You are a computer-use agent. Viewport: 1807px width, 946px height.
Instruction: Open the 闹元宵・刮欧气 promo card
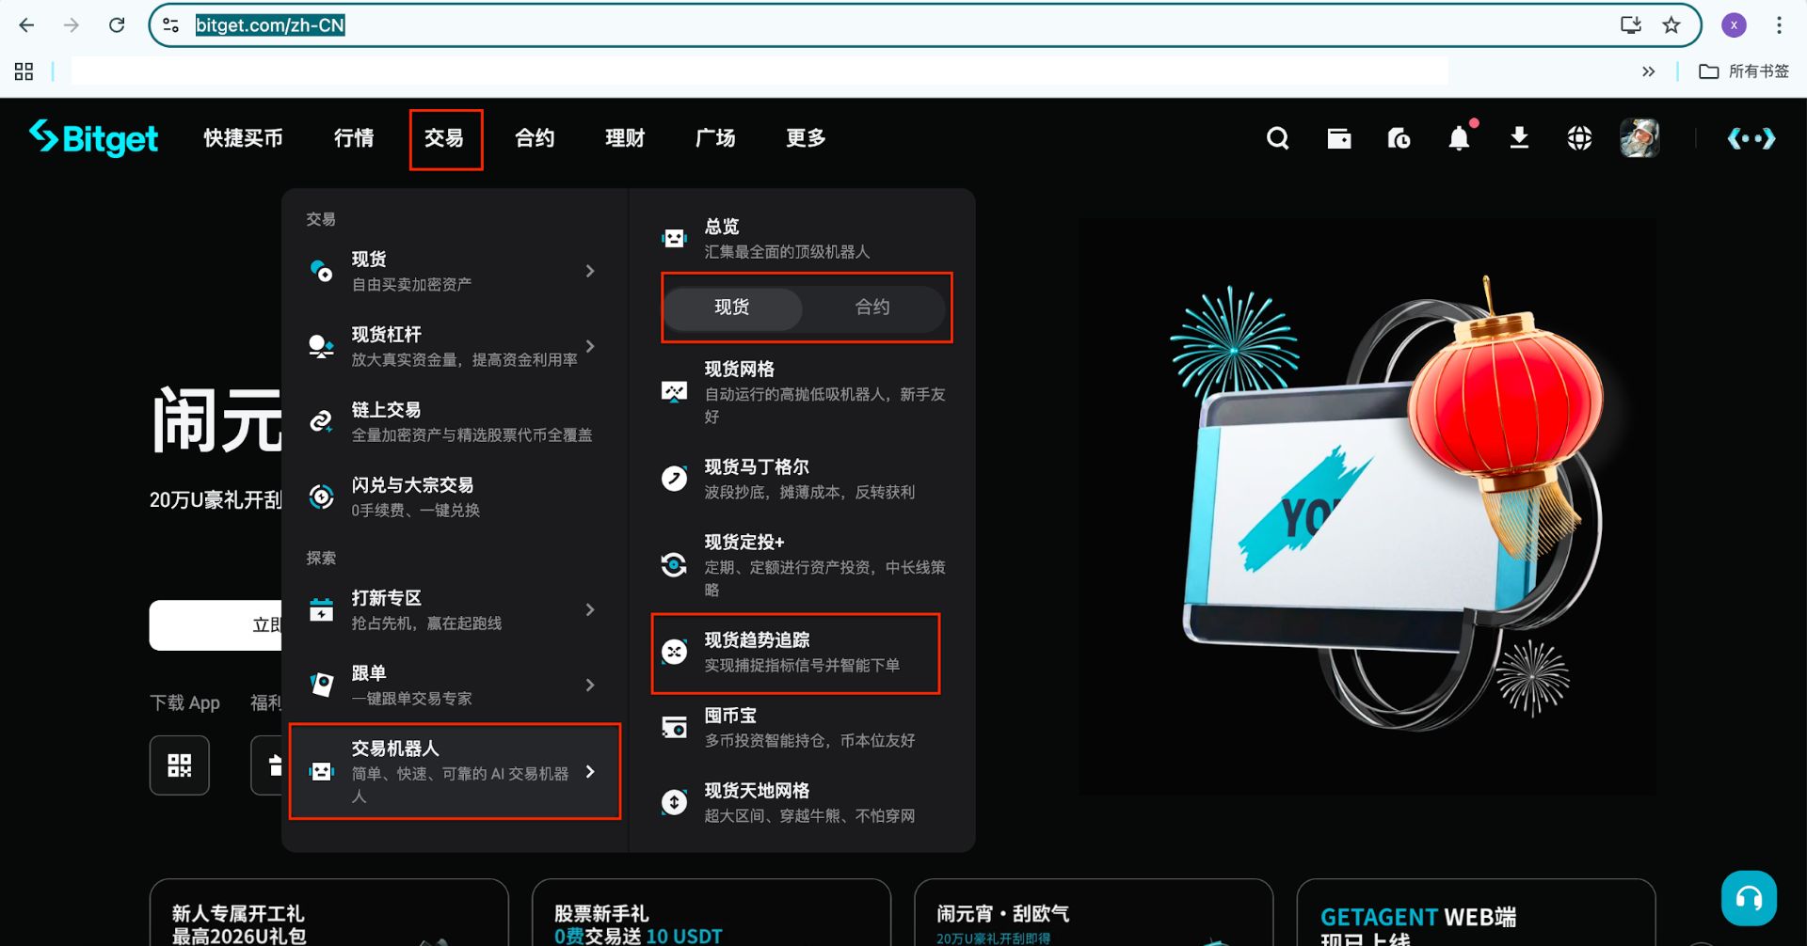click(x=1094, y=912)
